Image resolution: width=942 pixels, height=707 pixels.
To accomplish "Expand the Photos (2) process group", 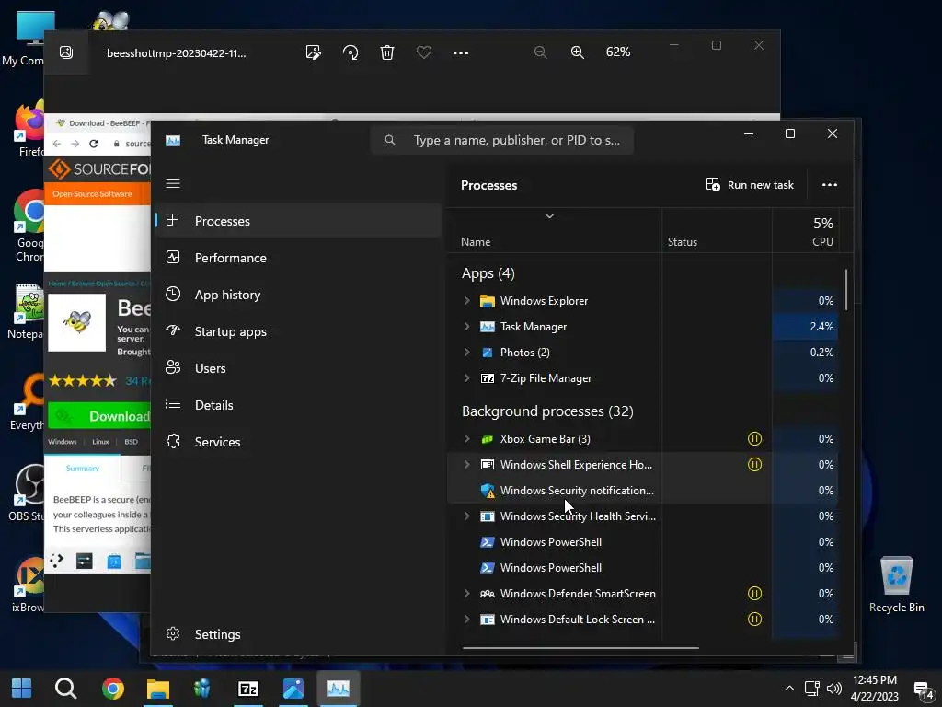I will pos(466,353).
